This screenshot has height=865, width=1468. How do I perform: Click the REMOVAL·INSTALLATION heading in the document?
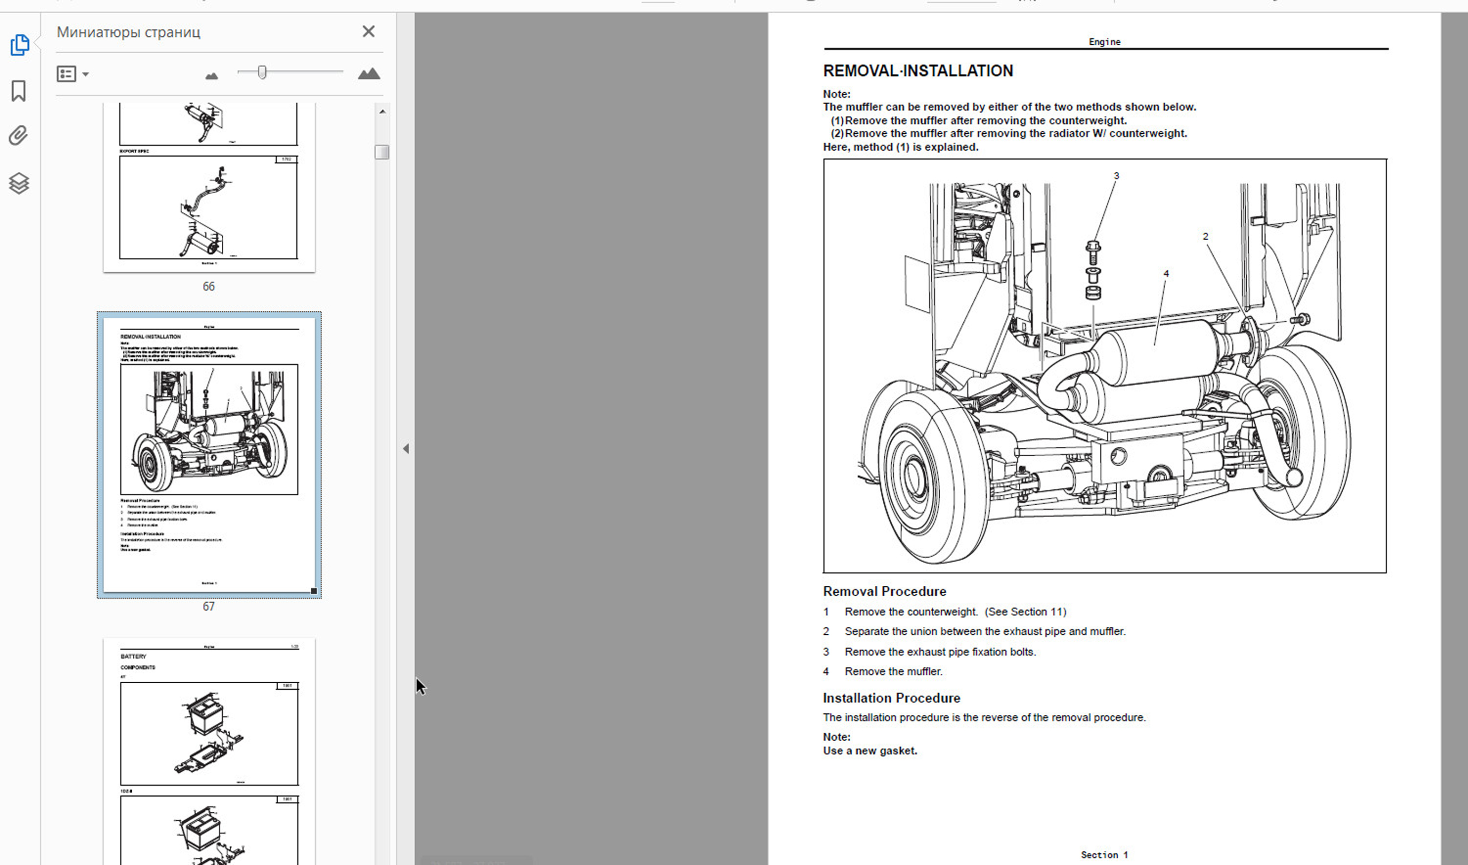[918, 71]
